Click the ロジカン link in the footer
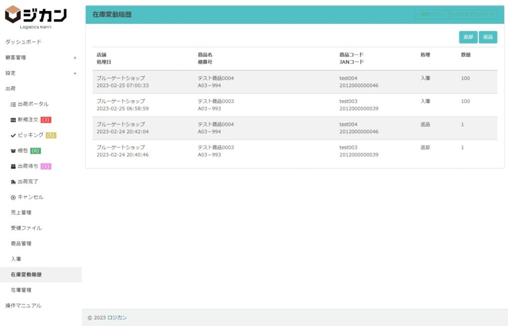This screenshot has width=508, height=326. tap(117, 318)
